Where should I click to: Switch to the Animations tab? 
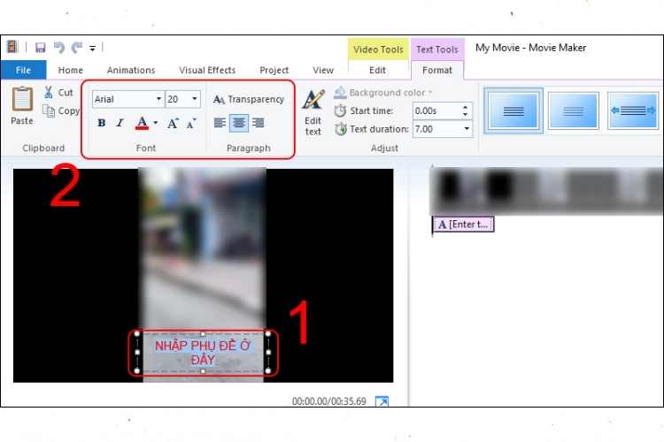coord(131,70)
